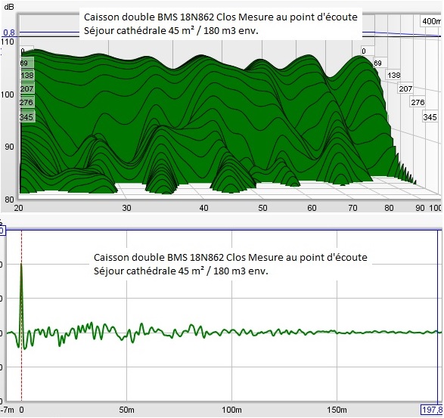Click the 50 Hz frequency axis tick
The height and width of the screenshot is (418, 444).
click(x=262, y=208)
